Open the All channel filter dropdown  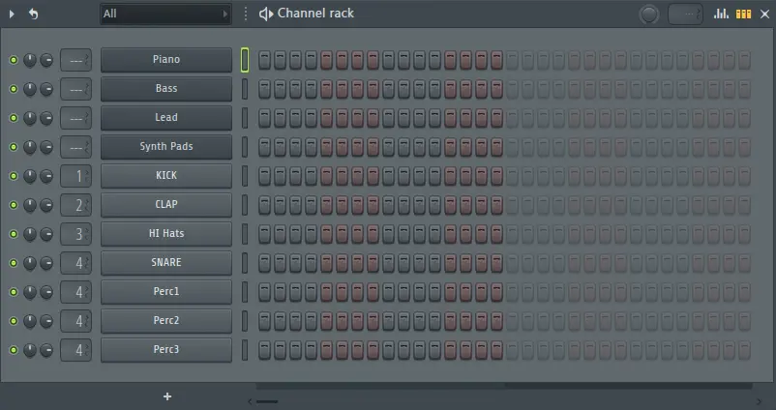point(165,14)
